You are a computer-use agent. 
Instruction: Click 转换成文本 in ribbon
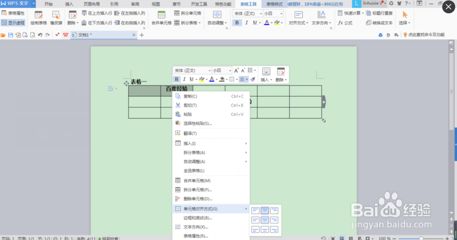(x=379, y=22)
